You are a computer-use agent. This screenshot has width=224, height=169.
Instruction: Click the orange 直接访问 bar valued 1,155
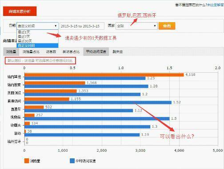47,99
